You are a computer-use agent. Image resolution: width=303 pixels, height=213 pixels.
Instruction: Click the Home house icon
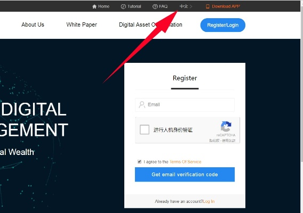point(94,6)
